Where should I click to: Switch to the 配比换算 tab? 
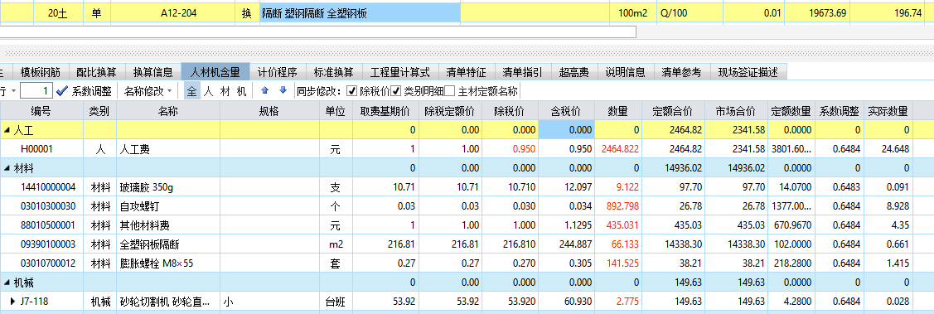click(x=96, y=72)
